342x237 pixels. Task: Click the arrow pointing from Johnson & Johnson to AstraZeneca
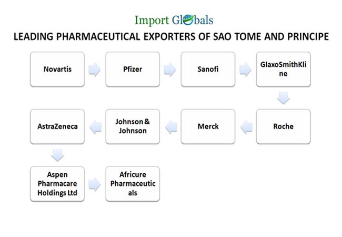click(94, 126)
